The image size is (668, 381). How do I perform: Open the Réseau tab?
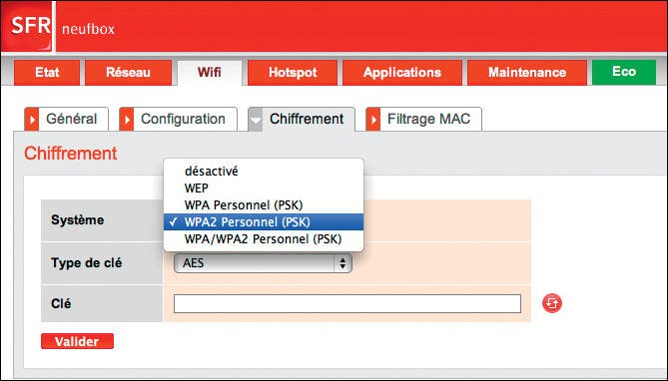pyautogui.click(x=128, y=73)
